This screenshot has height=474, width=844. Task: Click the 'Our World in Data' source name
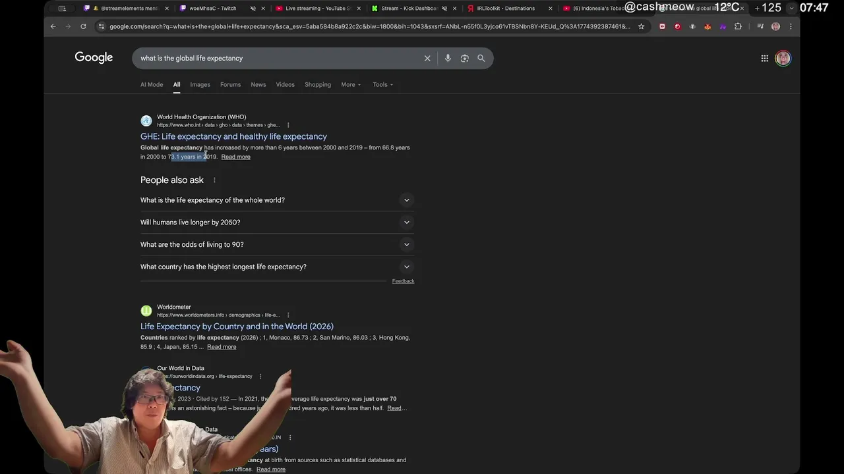(181, 368)
